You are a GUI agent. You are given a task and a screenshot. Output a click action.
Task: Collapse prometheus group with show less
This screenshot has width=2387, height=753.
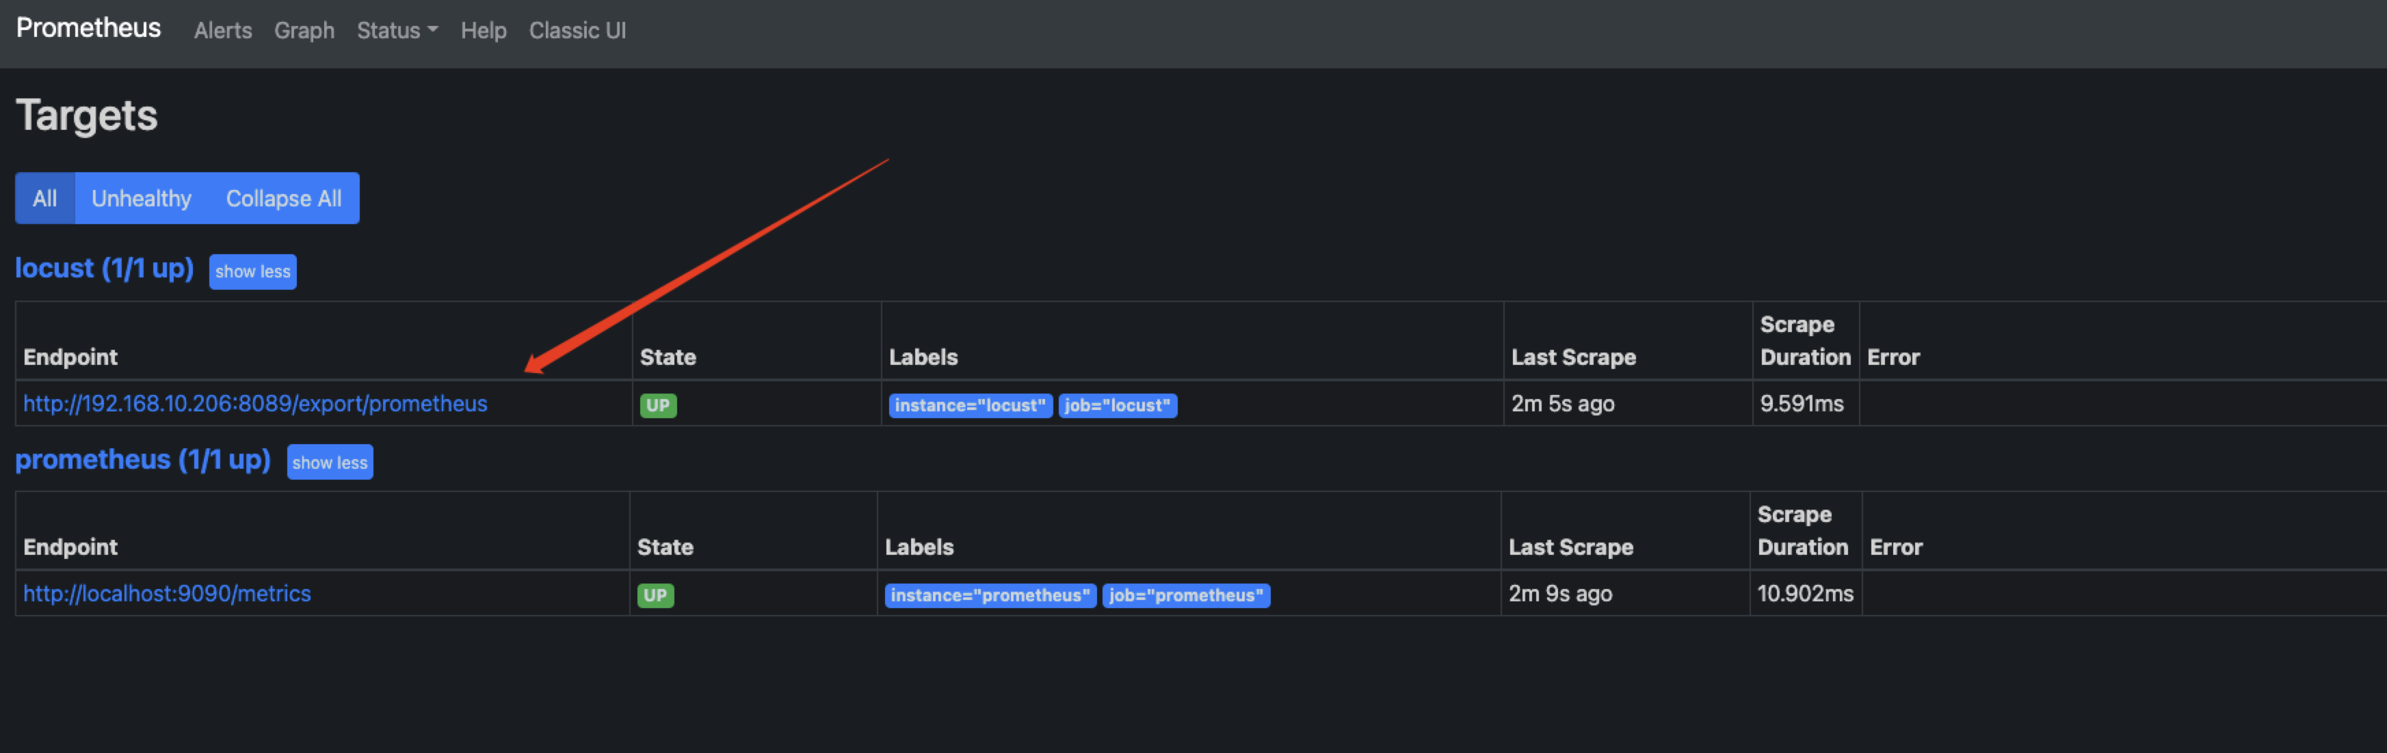(x=329, y=462)
